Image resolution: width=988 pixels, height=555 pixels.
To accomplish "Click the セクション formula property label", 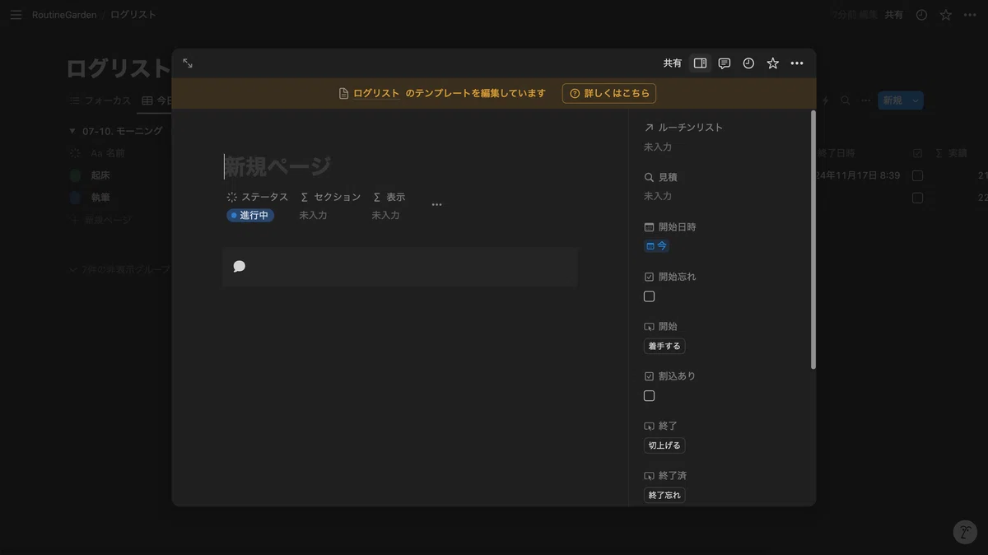I will (x=330, y=198).
